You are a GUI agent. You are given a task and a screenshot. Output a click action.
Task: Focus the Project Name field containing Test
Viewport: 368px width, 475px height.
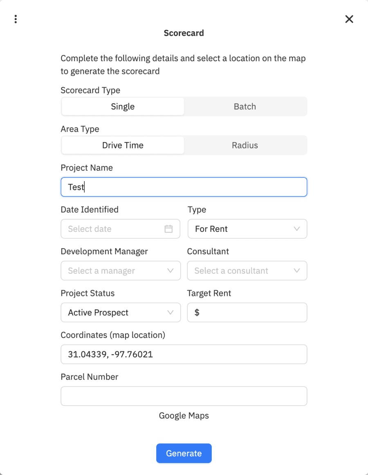184,187
